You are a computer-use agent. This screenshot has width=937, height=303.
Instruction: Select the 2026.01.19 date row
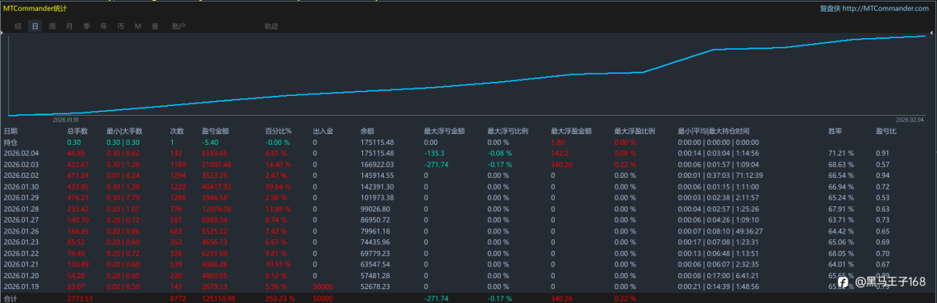tap(468, 288)
